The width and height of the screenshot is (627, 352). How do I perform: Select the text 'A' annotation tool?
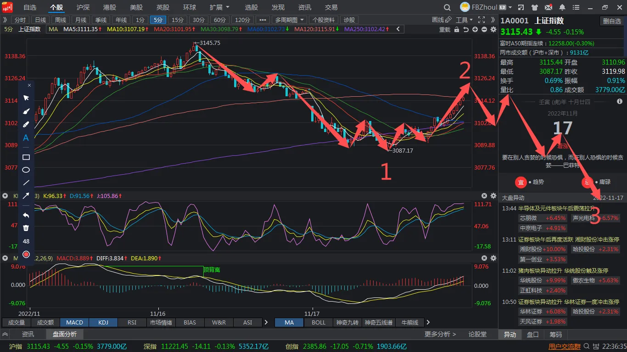point(26,138)
